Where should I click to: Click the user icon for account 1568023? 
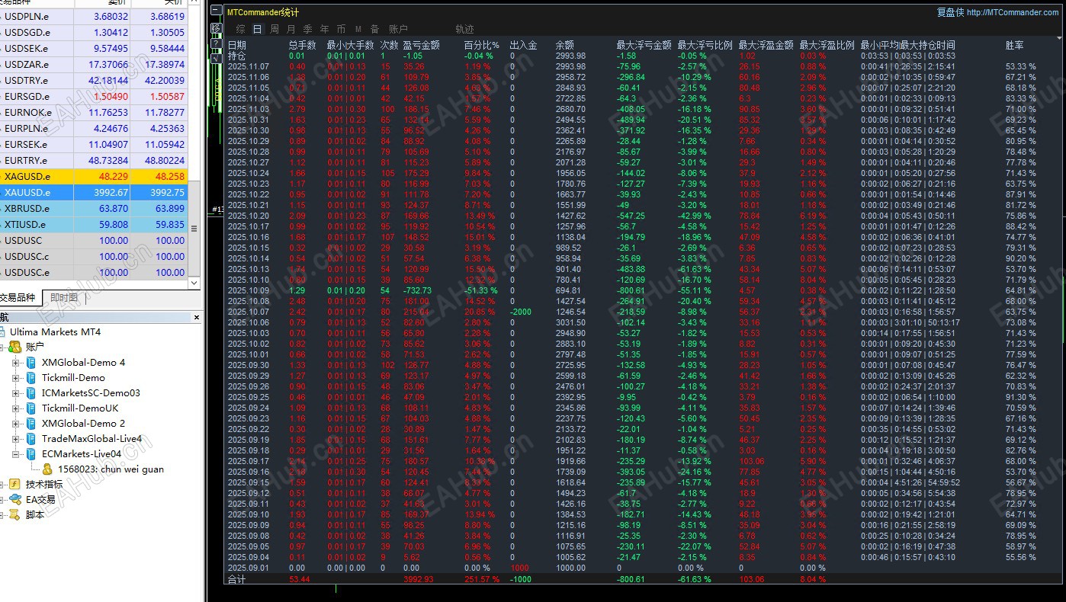(x=47, y=469)
